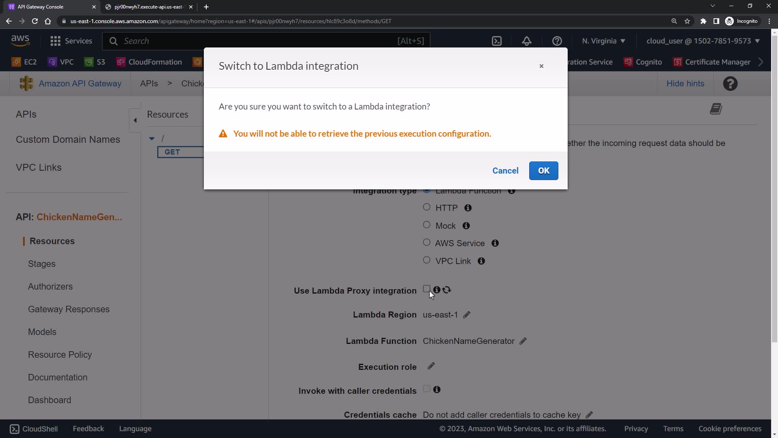Edit the Lambda Function name with its pencil icon
Viewport: 778px width, 438px height.
click(x=523, y=341)
